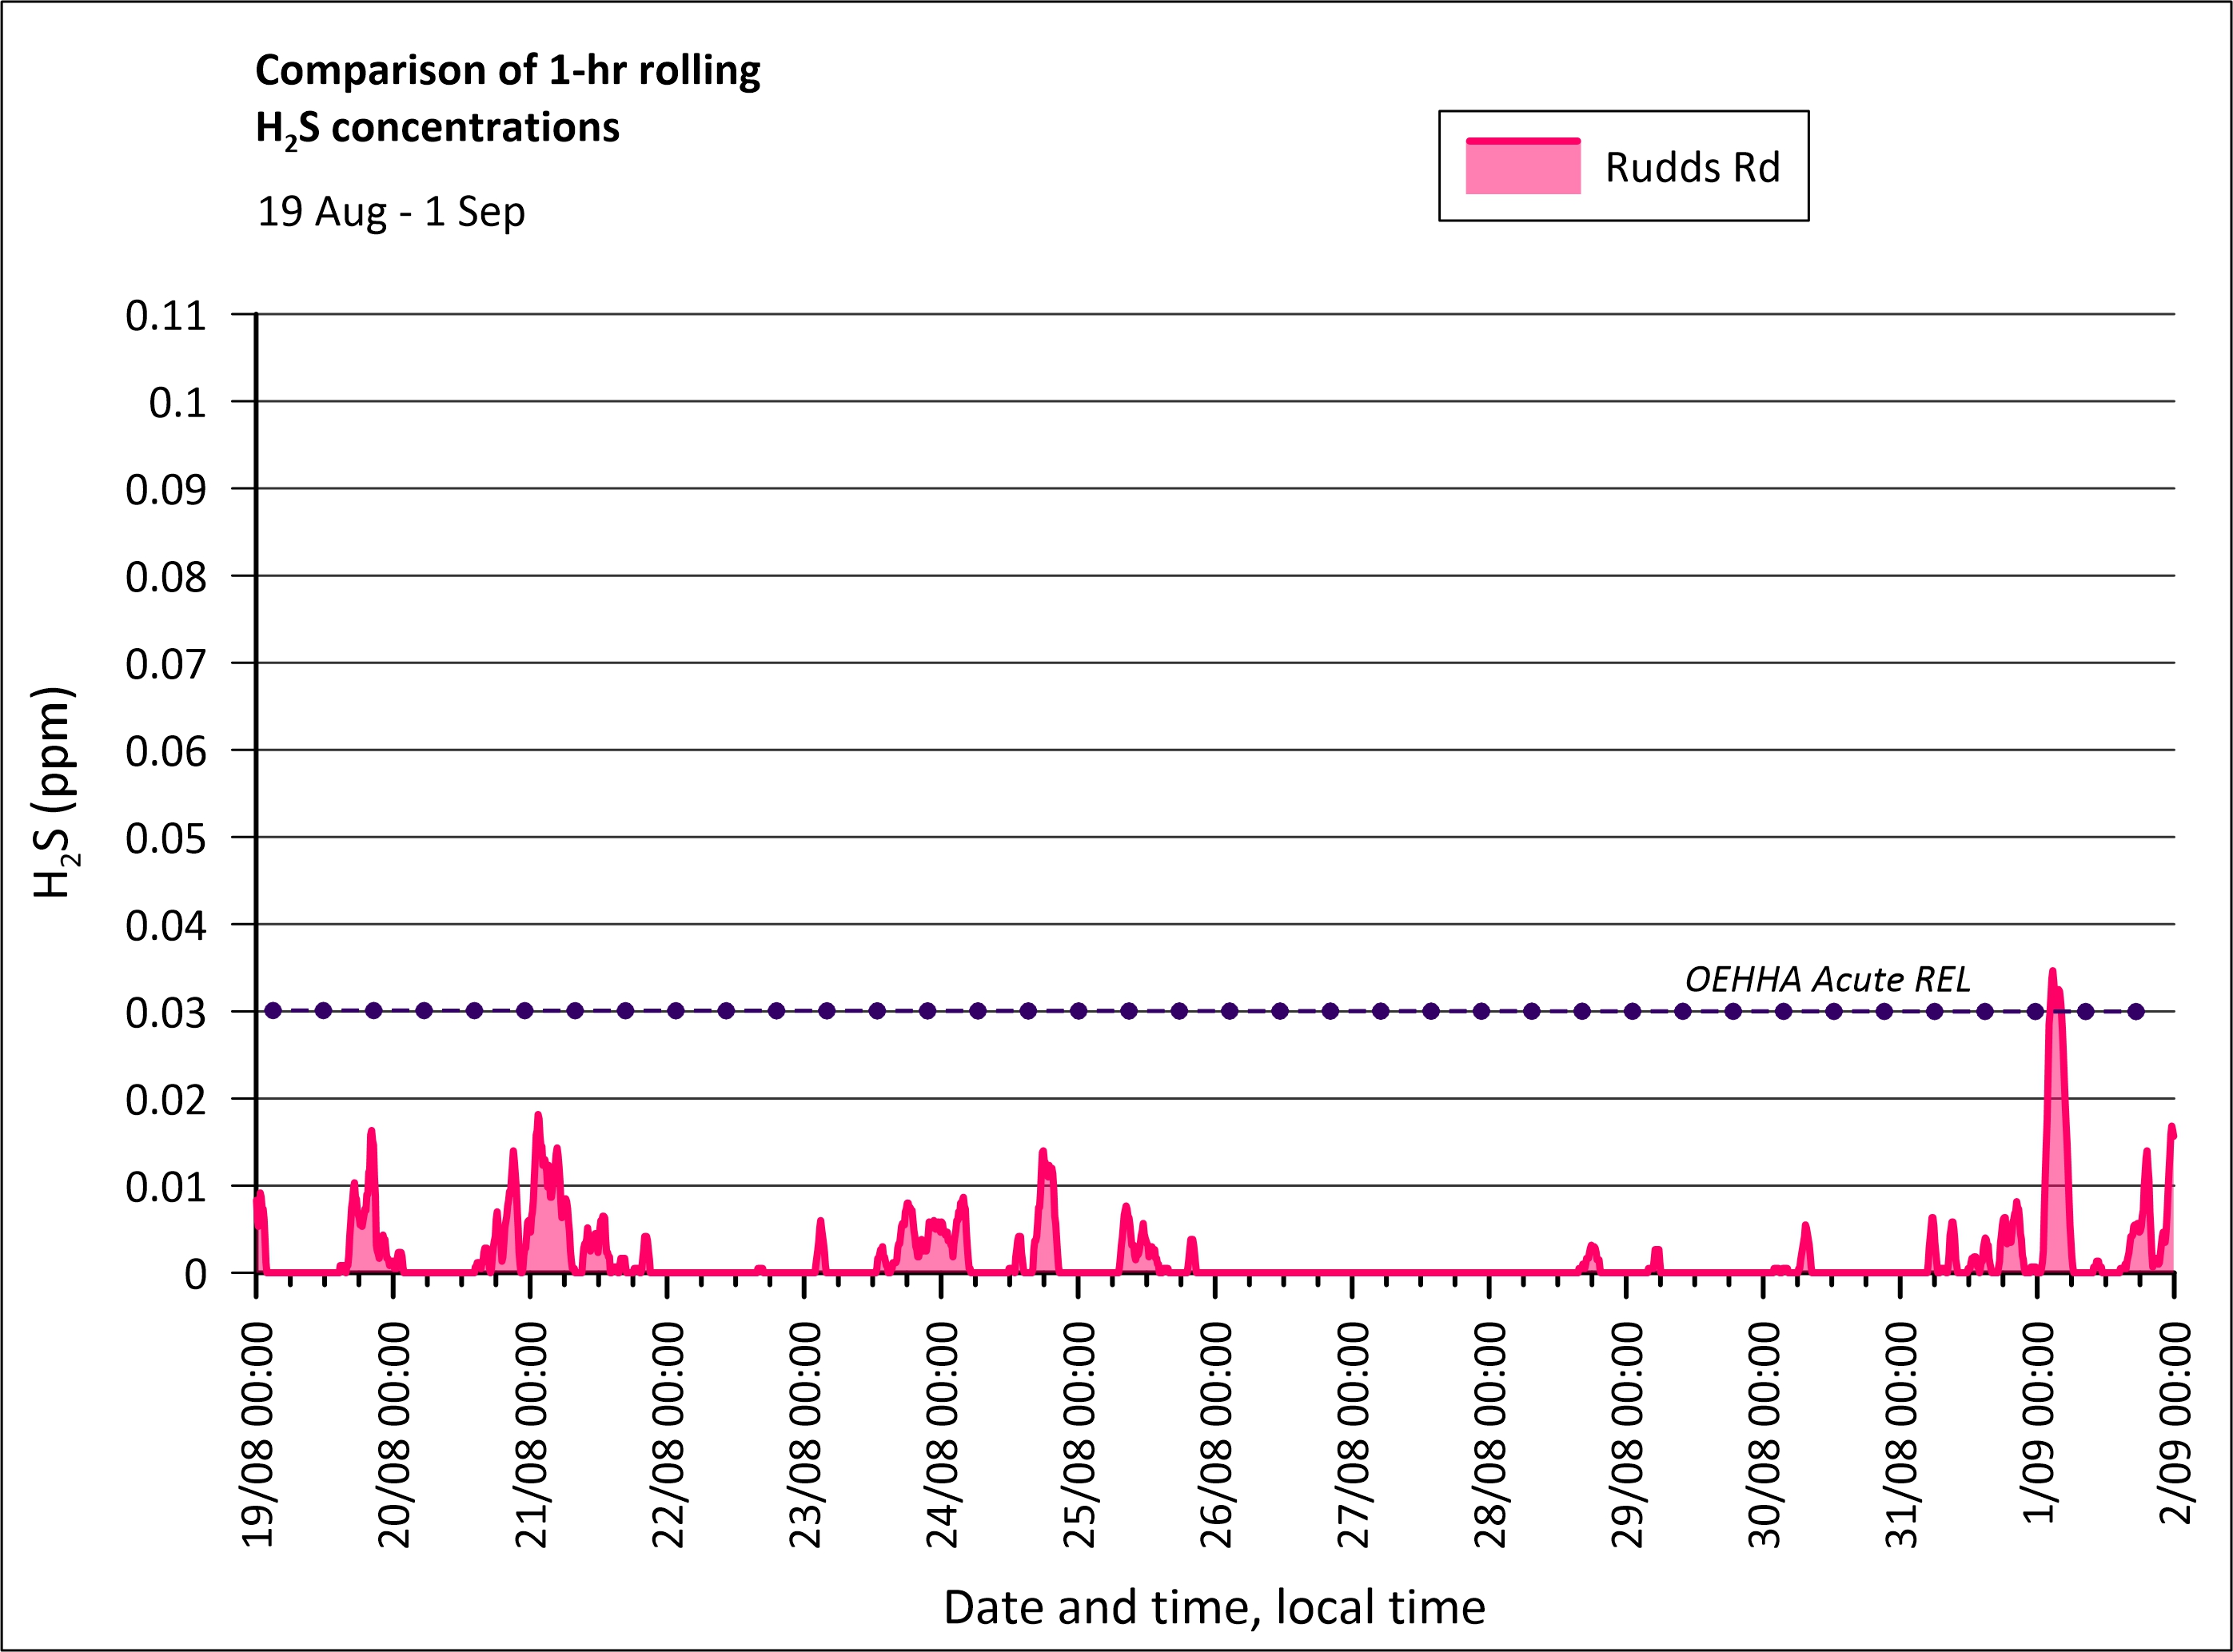Click the first dot of the REL line

(x=273, y=1011)
